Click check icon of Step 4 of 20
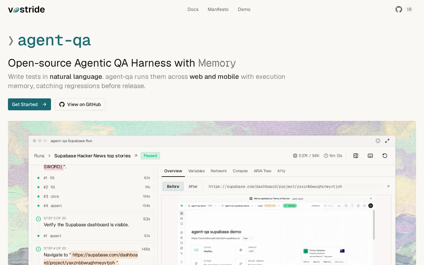The height and width of the screenshot is (265, 424). (x=38, y=249)
